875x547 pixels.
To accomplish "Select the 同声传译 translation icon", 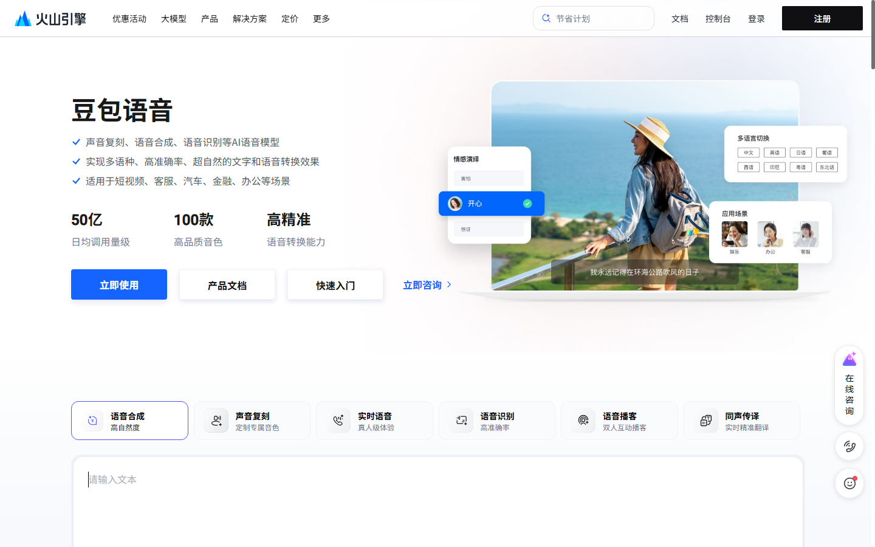I will coord(706,421).
